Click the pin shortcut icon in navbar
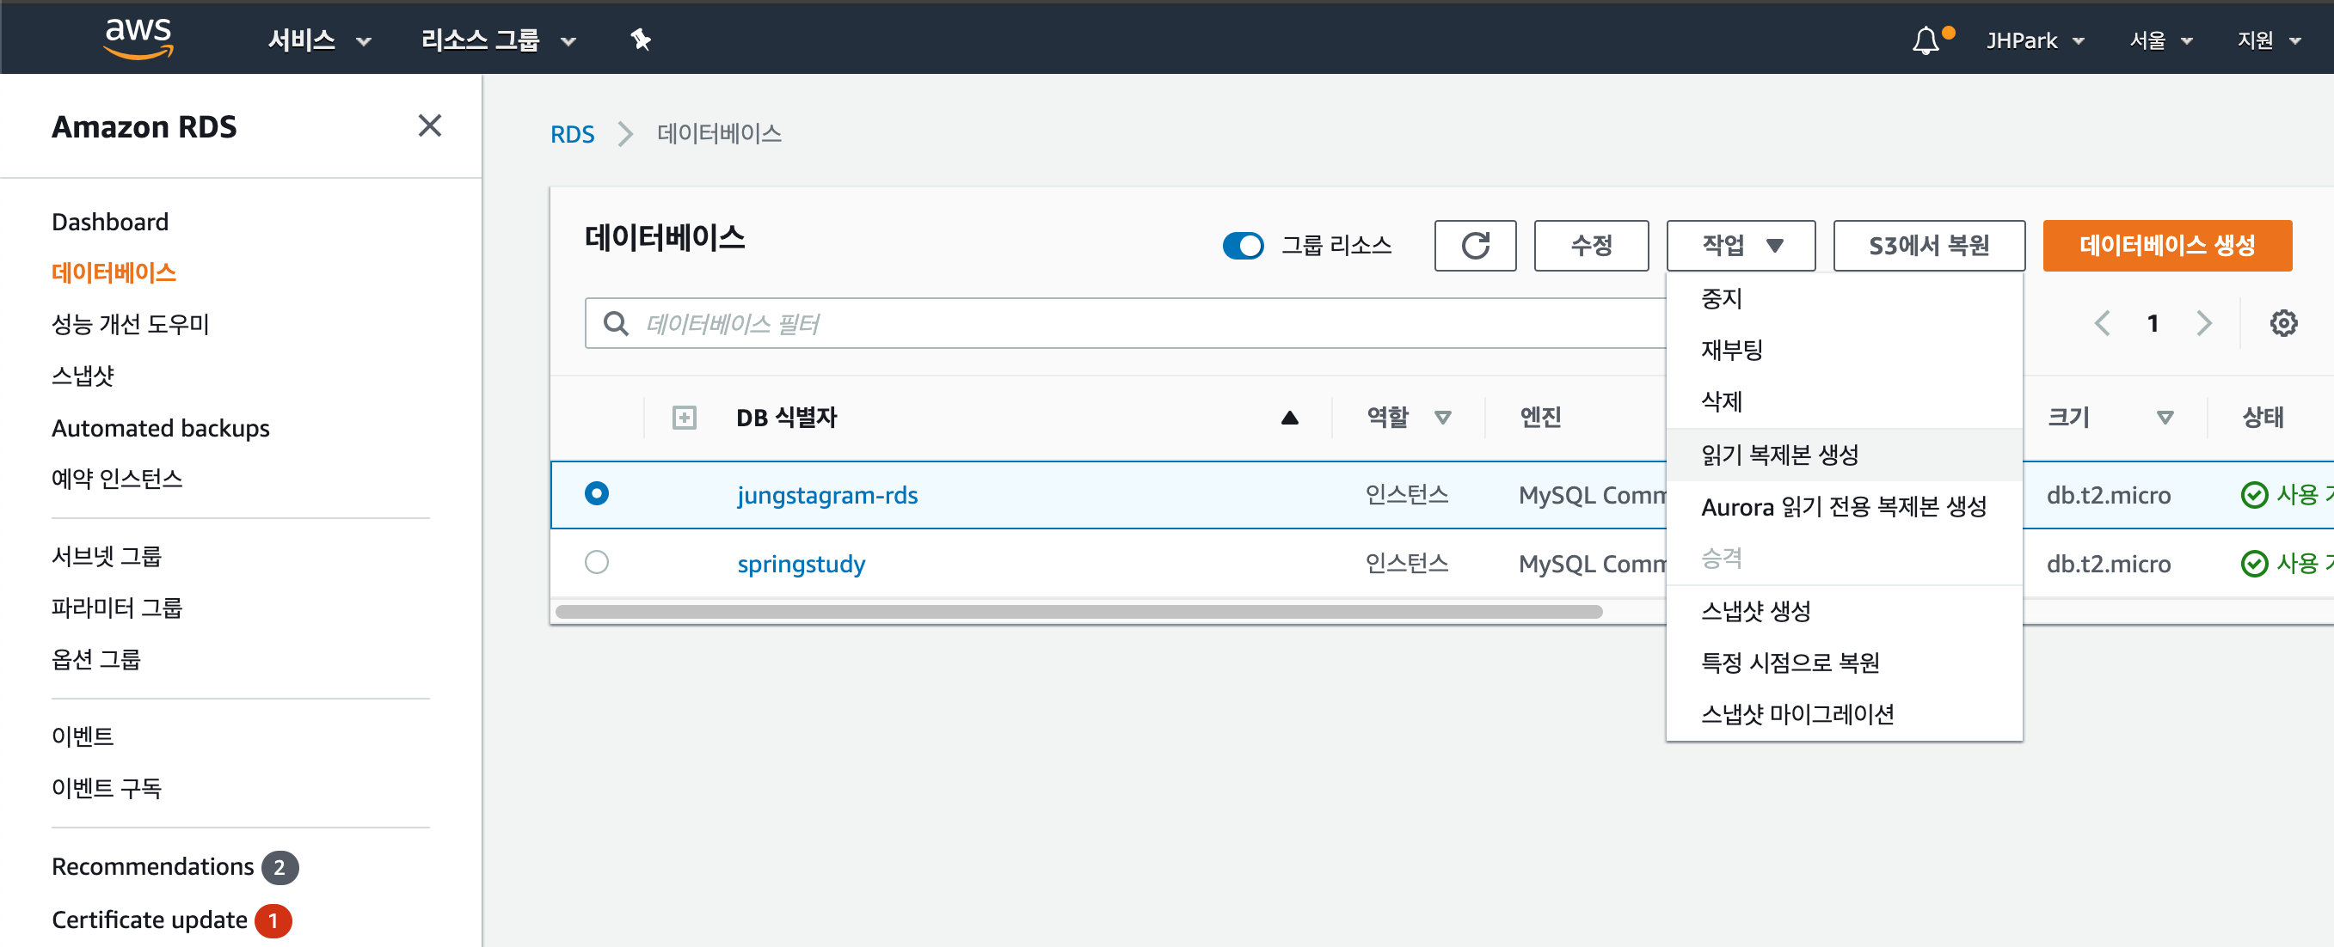The width and height of the screenshot is (2334, 947). tap(641, 40)
